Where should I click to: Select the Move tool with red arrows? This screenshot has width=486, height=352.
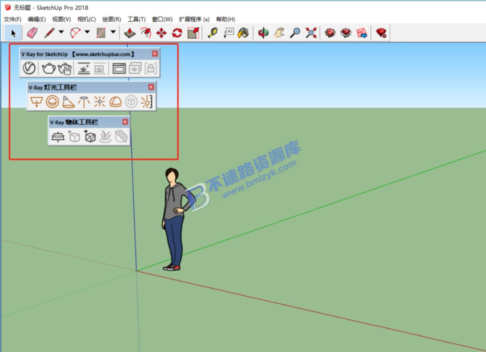point(161,33)
